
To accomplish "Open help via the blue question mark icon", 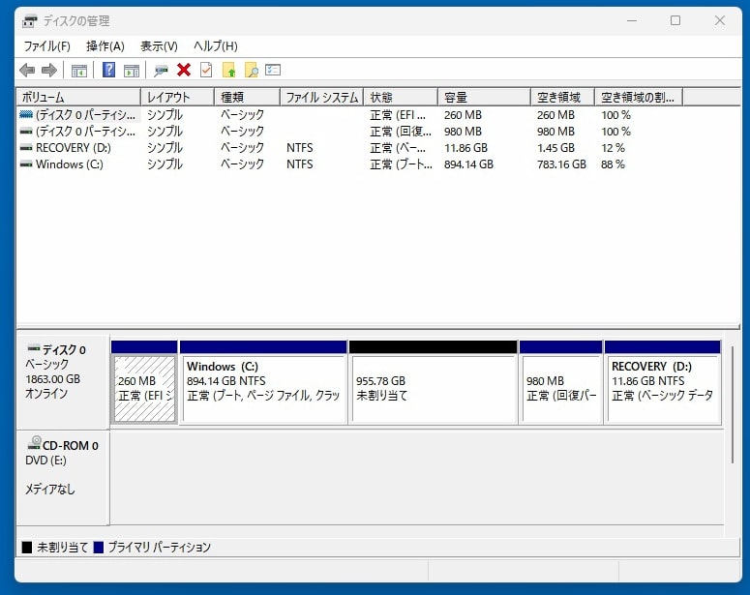I will click(x=109, y=70).
